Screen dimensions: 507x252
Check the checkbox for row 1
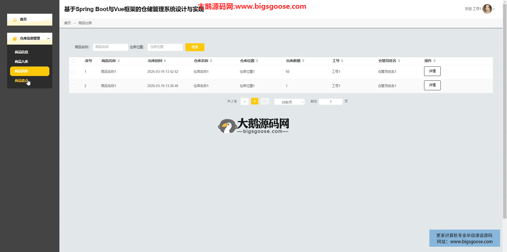click(x=73, y=72)
